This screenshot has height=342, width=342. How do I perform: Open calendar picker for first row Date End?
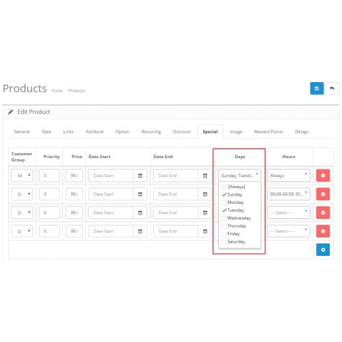coord(205,175)
